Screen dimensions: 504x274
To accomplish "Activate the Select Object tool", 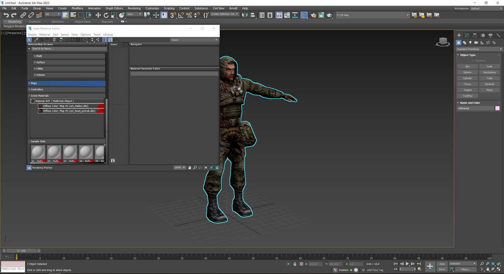I will tap(65, 15).
